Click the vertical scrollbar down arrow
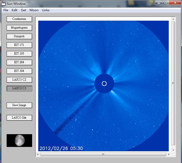This screenshot has height=163, width=182. 173,150
